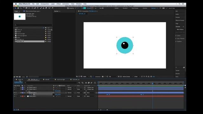Hide Shape Layer 1 with its eye toggle
203x114 pixels.
pos(15,93)
